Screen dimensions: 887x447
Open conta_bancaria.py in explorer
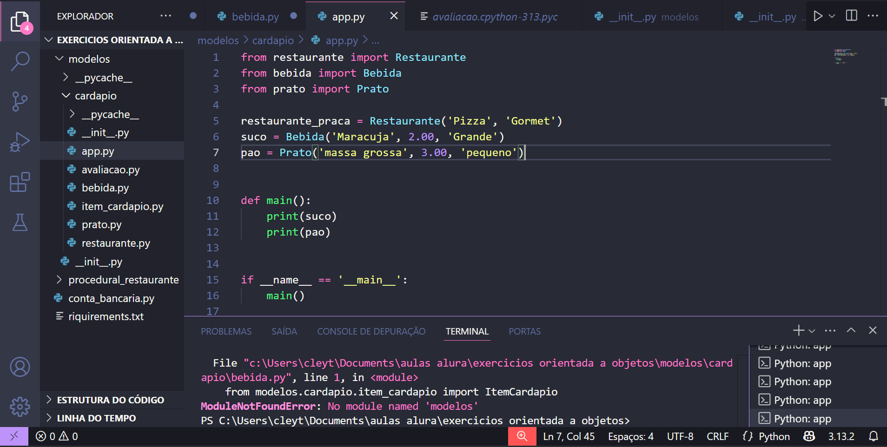point(112,298)
